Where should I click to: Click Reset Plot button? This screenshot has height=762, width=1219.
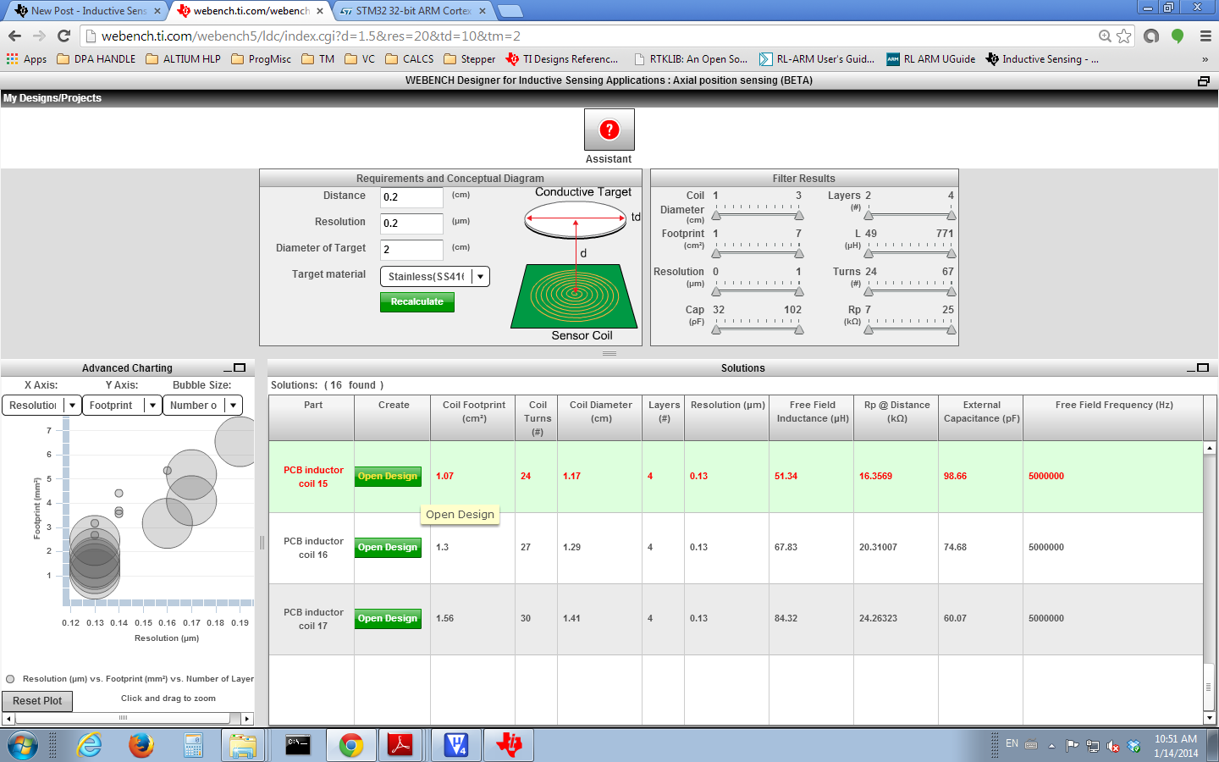pyautogui.click(x=37, y=701)
